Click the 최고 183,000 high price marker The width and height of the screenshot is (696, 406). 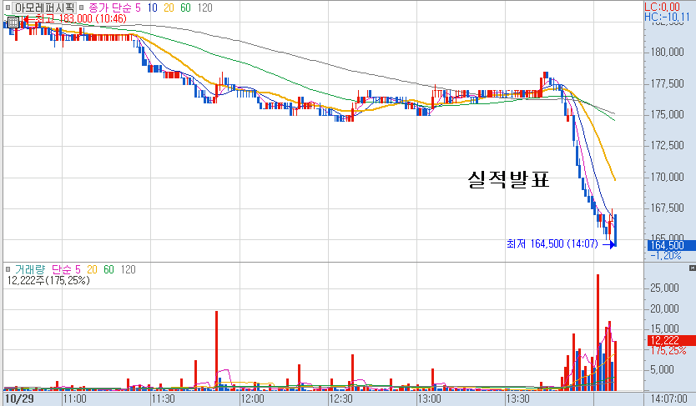pyautogui.click(x=75, y=18)
